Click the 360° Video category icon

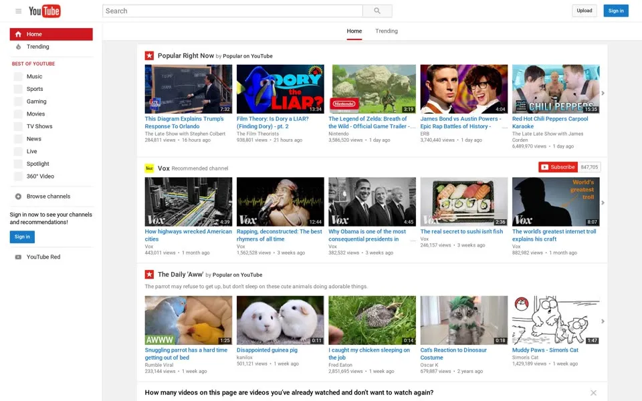pyautogui.click(x=18, y=176)
